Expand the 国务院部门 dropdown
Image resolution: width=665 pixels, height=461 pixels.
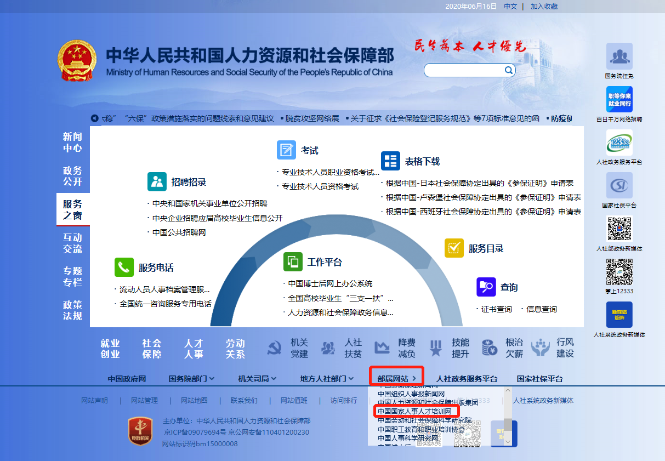click(191, 379)
